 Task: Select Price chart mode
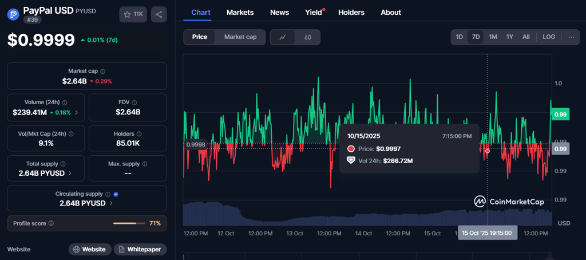pyautogui.click(x=200, y=37)
